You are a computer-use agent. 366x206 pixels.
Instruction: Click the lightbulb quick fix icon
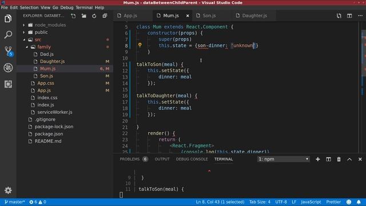tap(140, 45)
